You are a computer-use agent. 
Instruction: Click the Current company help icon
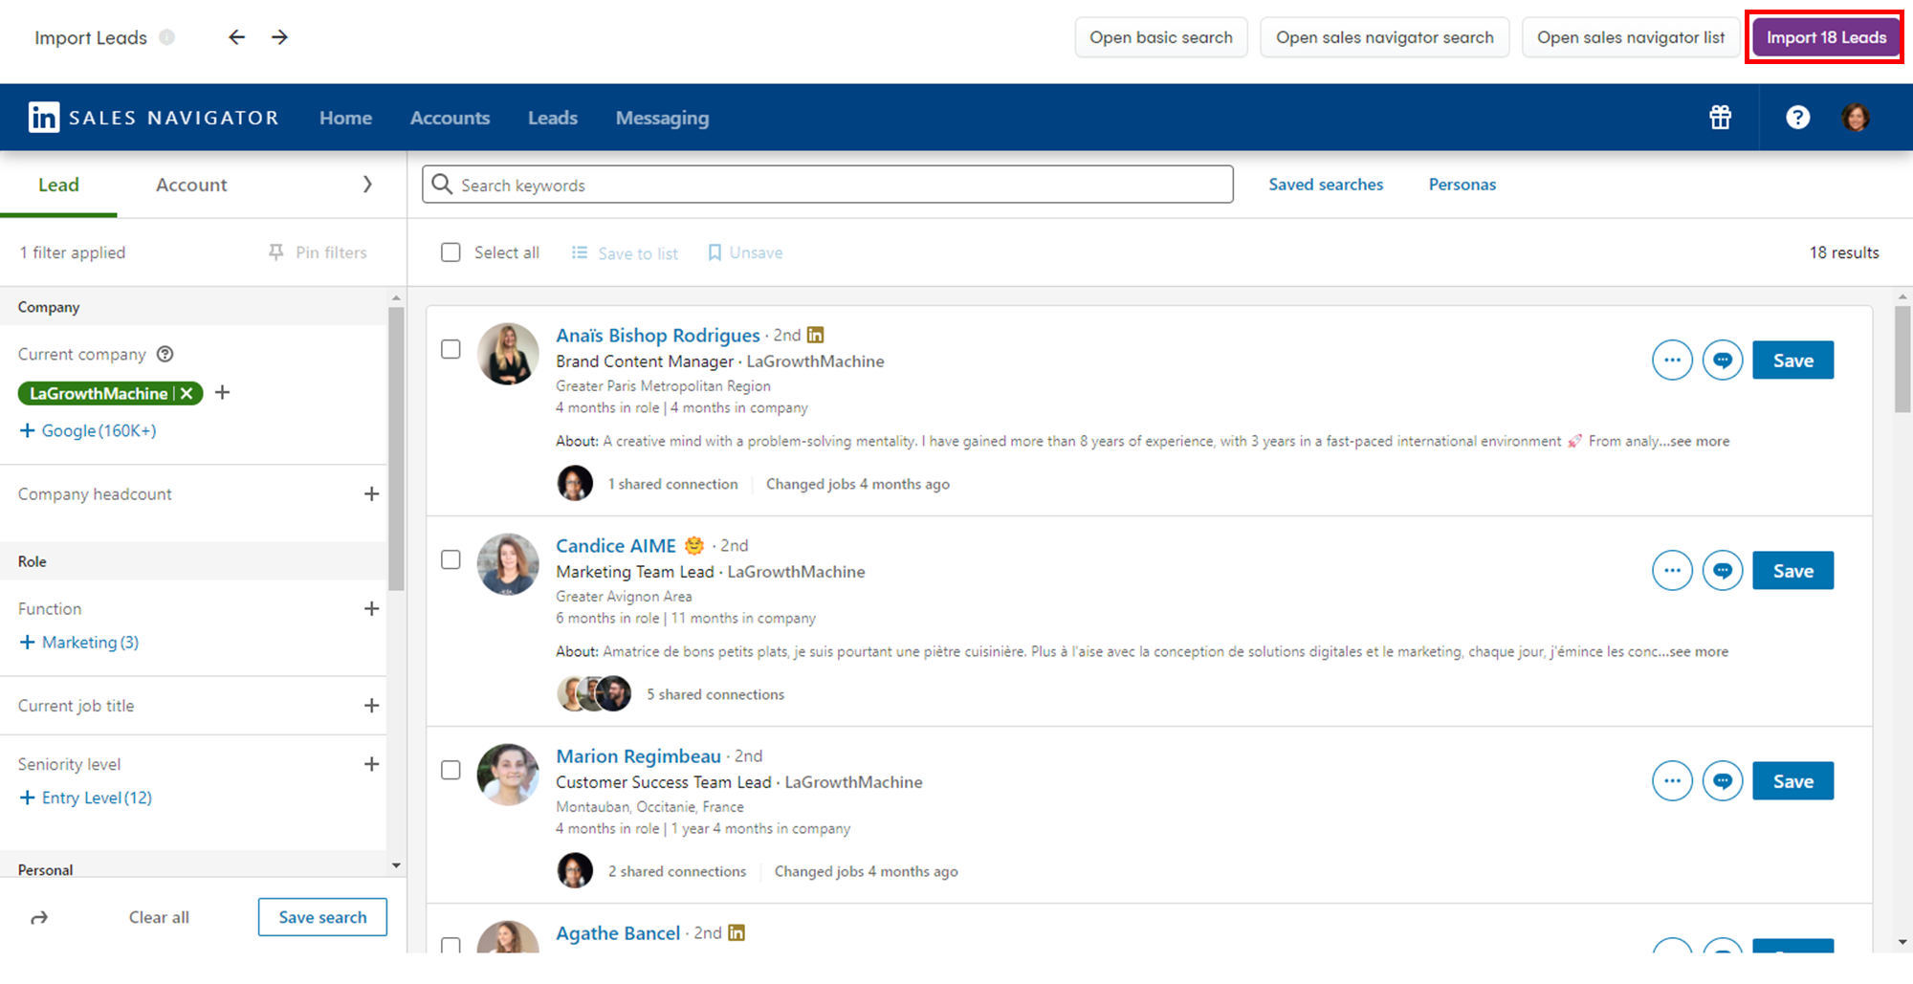pyautogui.click(x=165, y=354)
